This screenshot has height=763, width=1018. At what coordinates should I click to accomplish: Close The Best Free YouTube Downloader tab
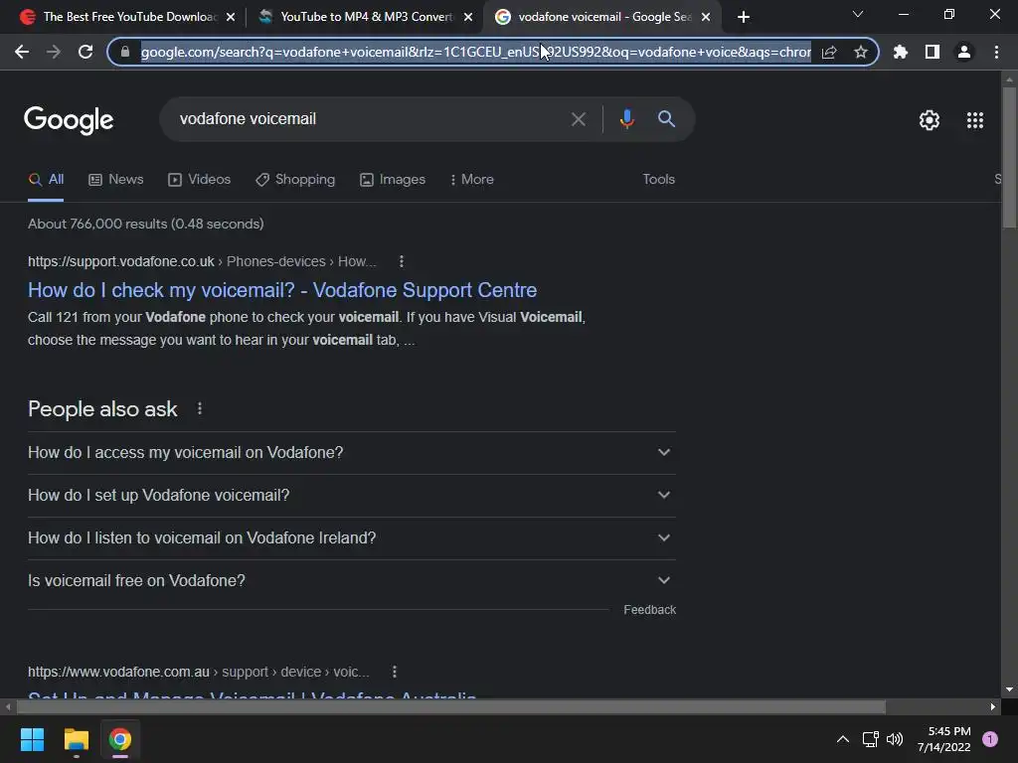231,17
